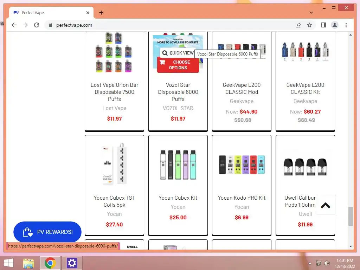
Task: Bookmark this page with star icon
Action: click(309, 25)
